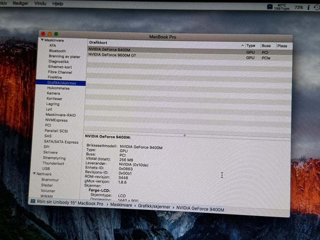The width and height of the screenshot is (320, 240).
Task: Click the yellow minimize window button
Action: pos(50,34)
